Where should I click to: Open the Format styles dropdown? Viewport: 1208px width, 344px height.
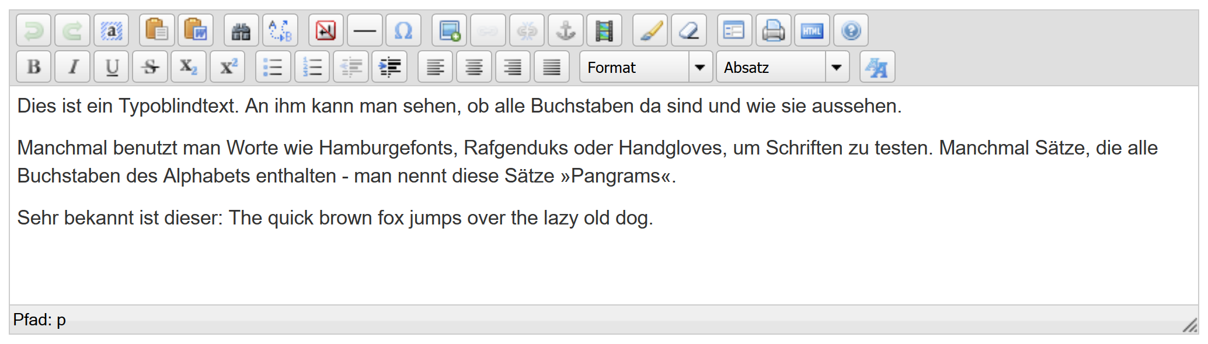pos(646,67)
